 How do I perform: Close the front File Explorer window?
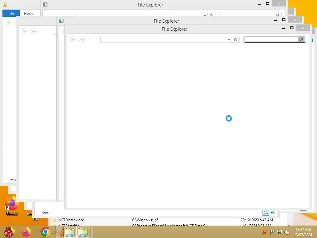point(303,28)
